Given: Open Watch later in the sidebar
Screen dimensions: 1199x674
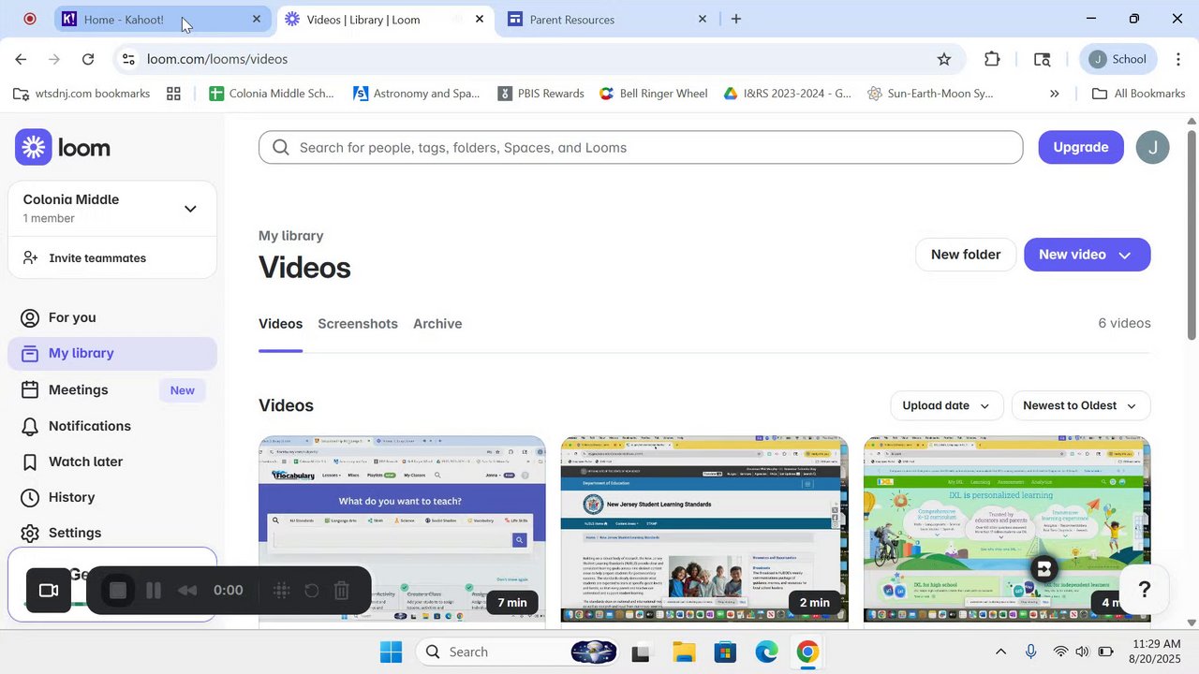Looking at the screenshot, I should [112, 462].
